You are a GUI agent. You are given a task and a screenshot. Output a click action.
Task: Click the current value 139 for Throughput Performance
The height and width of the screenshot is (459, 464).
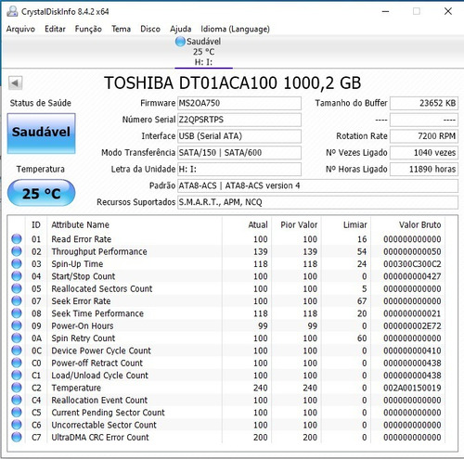click(x=261, y=251)
